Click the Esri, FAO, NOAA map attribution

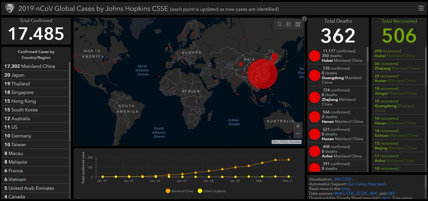[286, 142]
